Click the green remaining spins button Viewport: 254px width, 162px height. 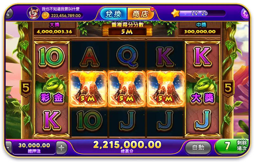click(232, 146)
